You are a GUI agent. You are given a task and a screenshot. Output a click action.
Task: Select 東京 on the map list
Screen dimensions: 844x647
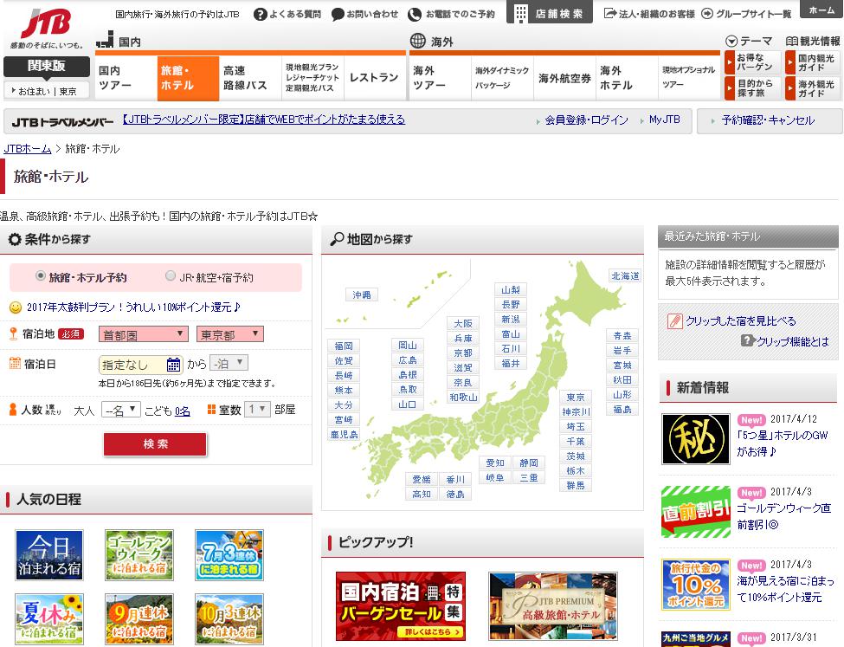[576, 397]
